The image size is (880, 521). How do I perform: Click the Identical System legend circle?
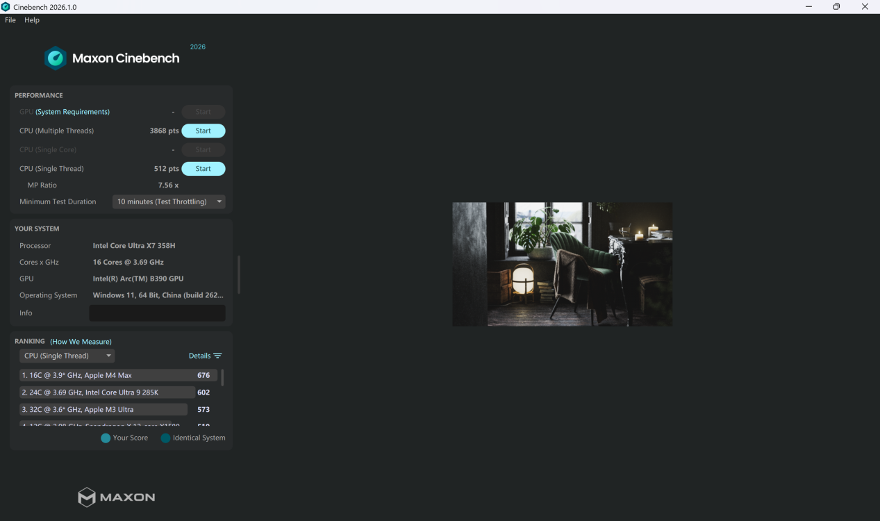click(165, 438)
